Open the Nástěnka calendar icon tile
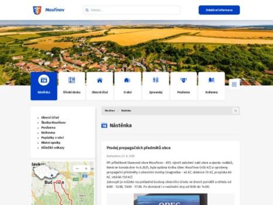This screenshot has width=273, height=205. (44, 86)
